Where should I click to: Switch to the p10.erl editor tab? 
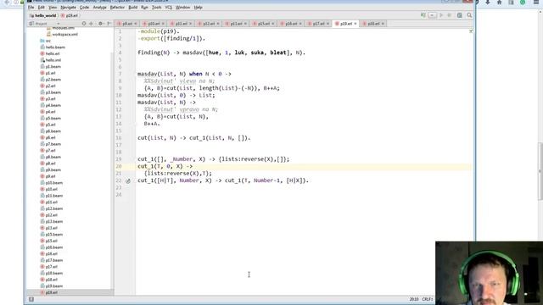[154, 24]
